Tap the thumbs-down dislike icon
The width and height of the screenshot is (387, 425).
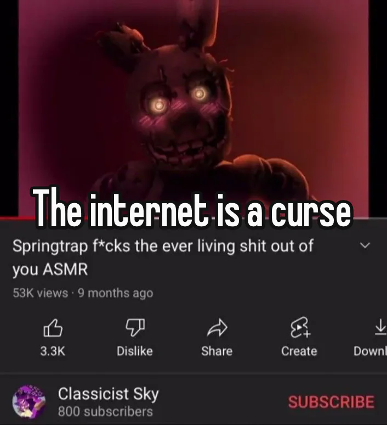tap(135, 328)
